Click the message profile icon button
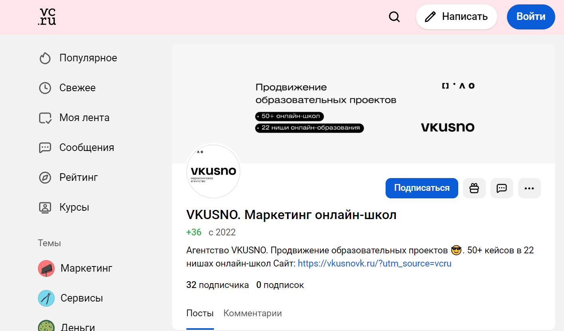Viewport: 564px width, 331px height. pos(502,188)
